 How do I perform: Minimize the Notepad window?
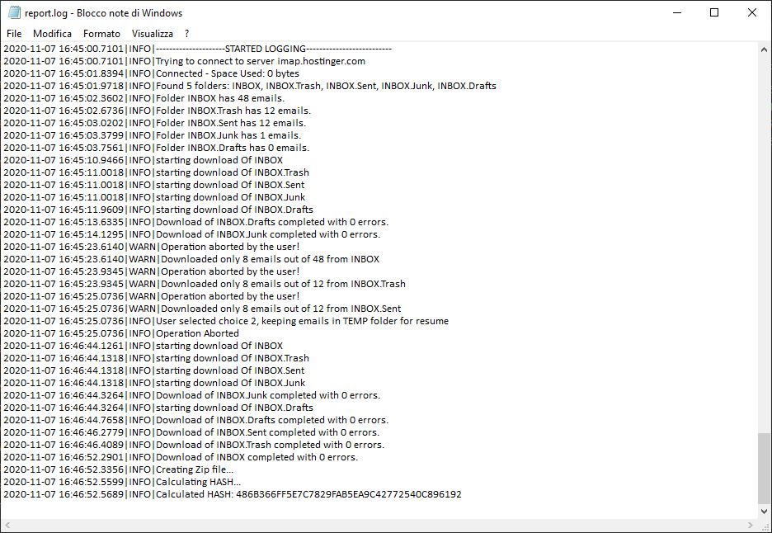click(x=676, y=12)
